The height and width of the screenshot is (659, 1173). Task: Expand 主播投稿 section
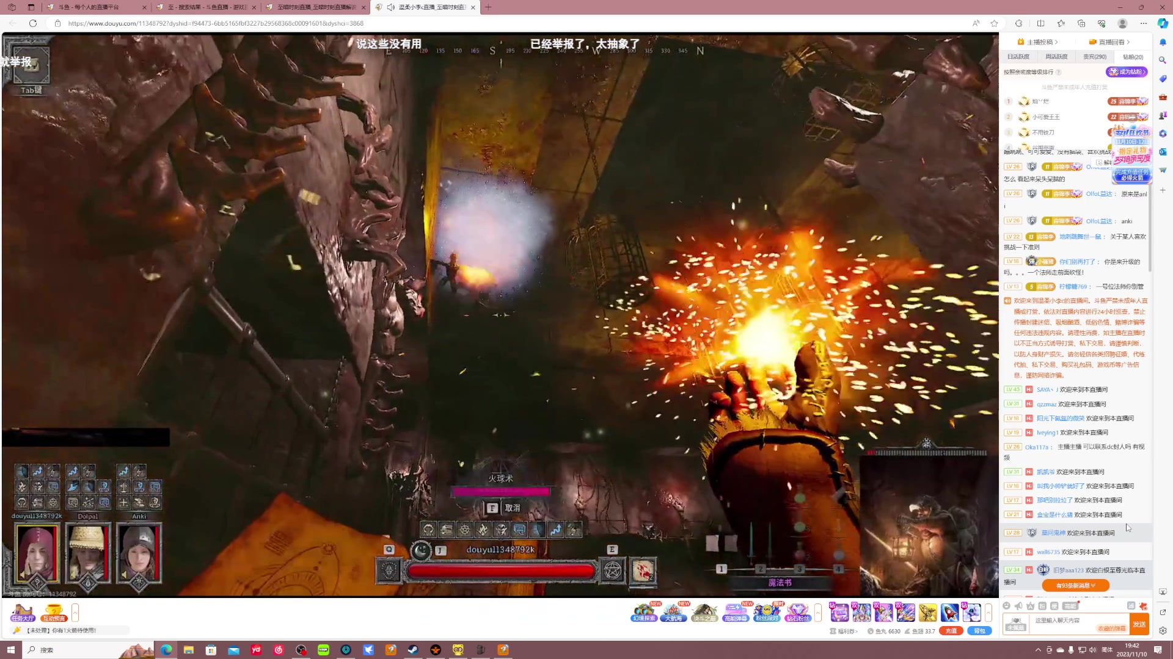(x=1038, y=42)
